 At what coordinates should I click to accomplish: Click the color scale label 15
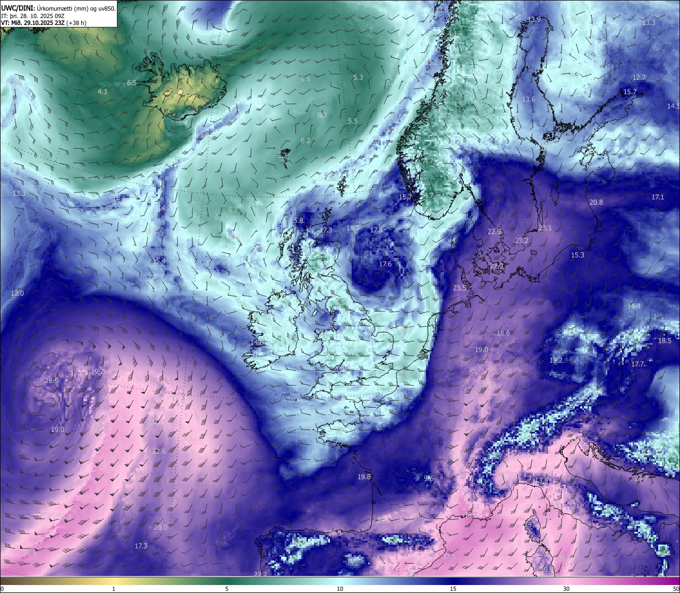tap(453, 589)
